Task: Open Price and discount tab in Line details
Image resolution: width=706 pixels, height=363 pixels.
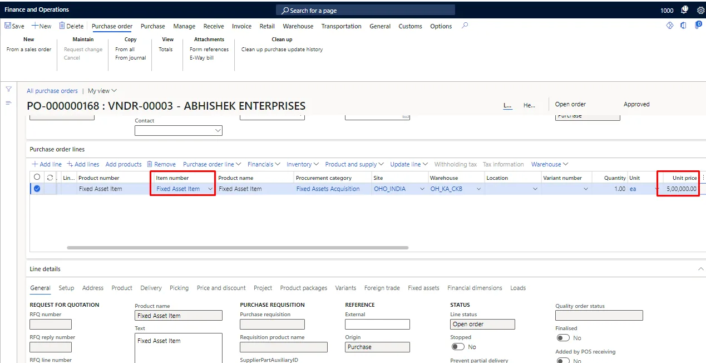Action: coord(221,288)
